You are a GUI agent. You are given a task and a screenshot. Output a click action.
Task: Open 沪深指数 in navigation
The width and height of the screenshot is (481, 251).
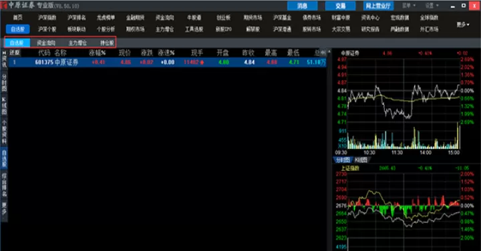click(47, 17)
